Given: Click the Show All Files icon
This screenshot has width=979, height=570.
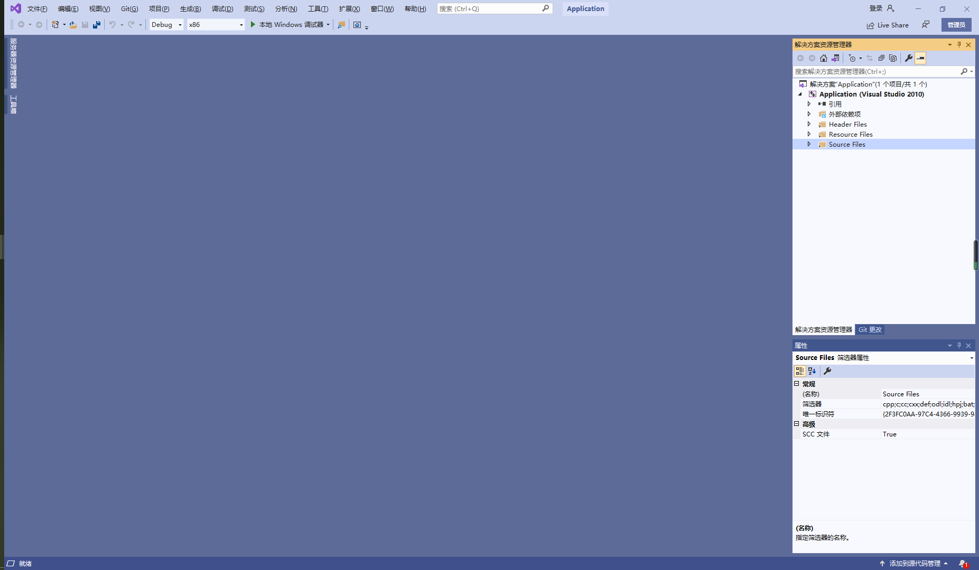Looking at the screenshot, I should tap(893, 58).
